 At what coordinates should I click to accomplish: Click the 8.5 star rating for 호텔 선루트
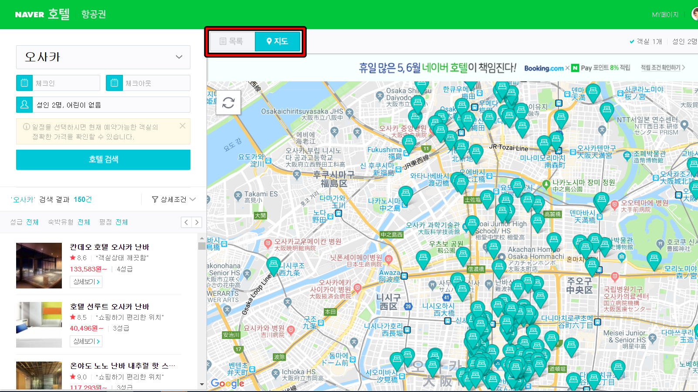(78, 318)
